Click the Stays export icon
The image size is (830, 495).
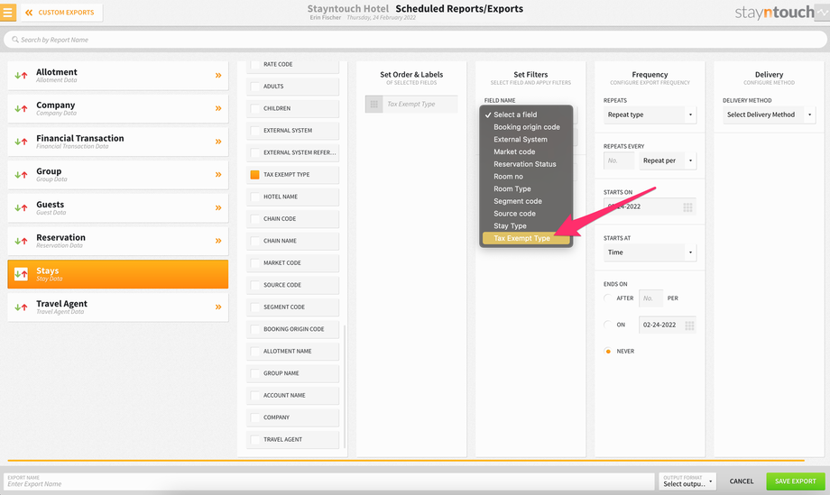[x=21, y=274]
